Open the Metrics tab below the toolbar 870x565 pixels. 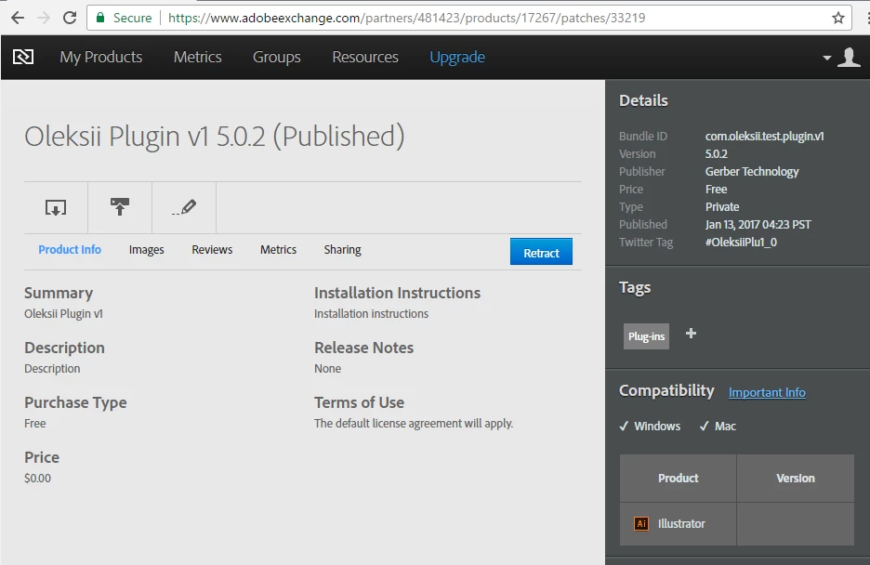pos(279,249)
